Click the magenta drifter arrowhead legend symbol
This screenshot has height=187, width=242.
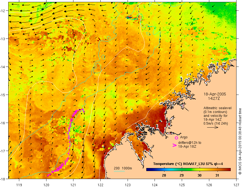point(174,145)
